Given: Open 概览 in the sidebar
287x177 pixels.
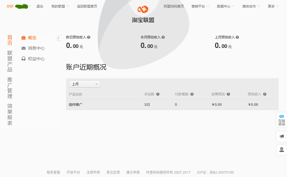Looking at the screenshot, I should click(x=32, y=38).
